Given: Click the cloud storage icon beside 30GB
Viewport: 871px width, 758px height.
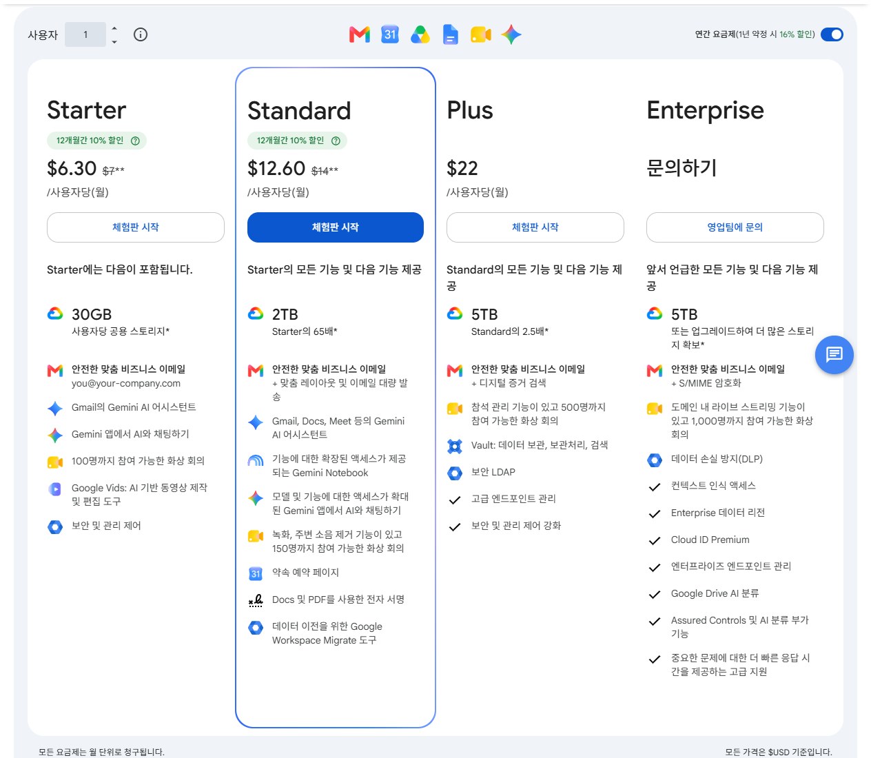Looking at the screenshot, I should point(55,314).
